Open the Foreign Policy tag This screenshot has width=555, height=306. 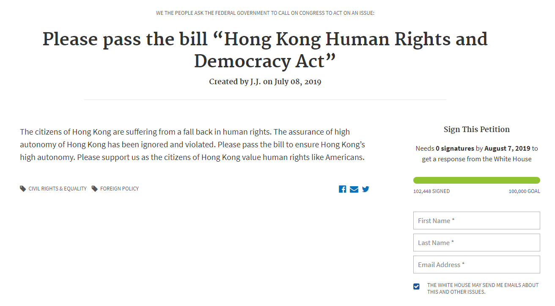pos(119,189)
